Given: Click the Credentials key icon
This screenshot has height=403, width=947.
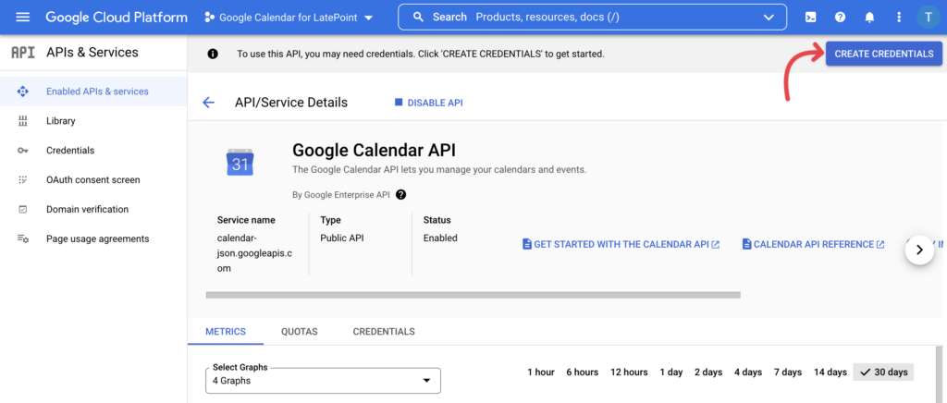Looking at the screenshot, I should tap(23, 151).
